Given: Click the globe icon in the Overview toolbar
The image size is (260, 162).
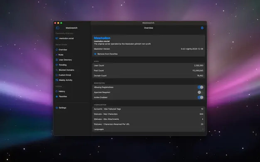Looking at the screenshot, I should [202, 28].
